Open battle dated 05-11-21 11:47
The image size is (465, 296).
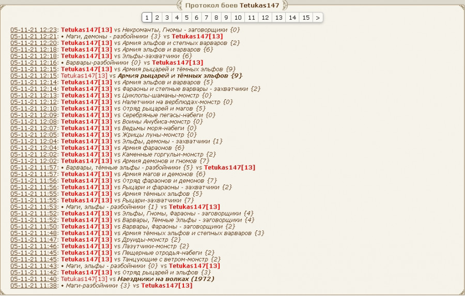coord(34,239)
